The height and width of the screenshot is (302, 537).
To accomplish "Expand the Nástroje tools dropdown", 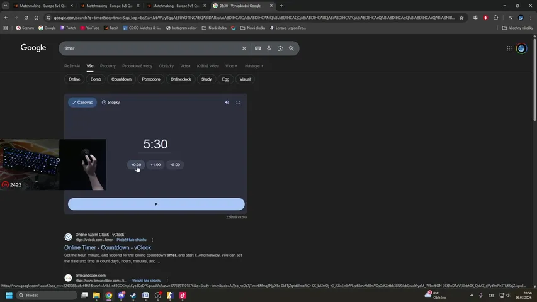I will (254, 66).
